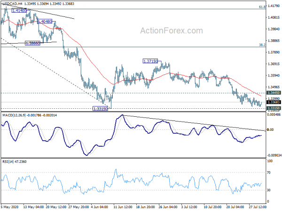This screenshot has width=282, height=211.
Task: Click the 1.33150 low price label
Action: click(x=101, y=109)
